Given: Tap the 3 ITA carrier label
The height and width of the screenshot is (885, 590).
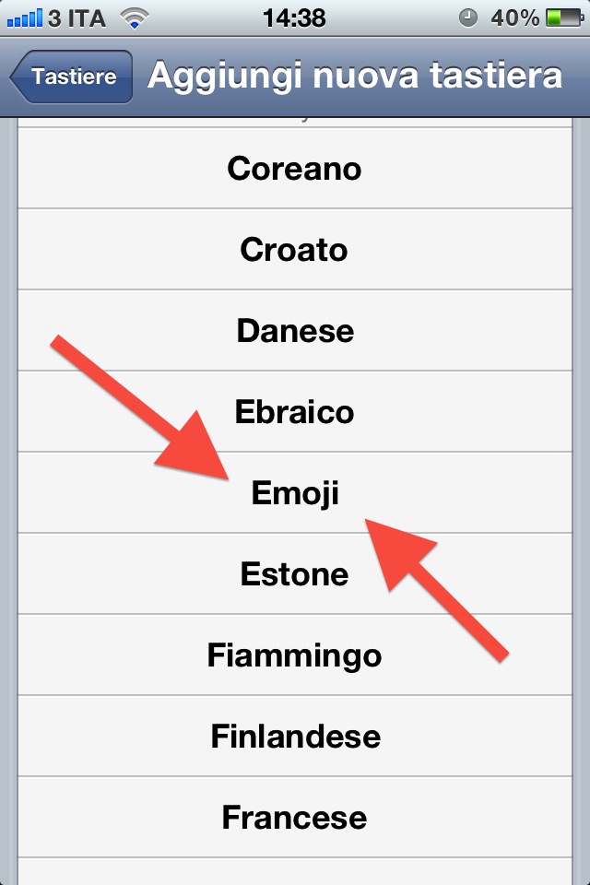Looking at the screenshot, I should click(x=77, y=18).
